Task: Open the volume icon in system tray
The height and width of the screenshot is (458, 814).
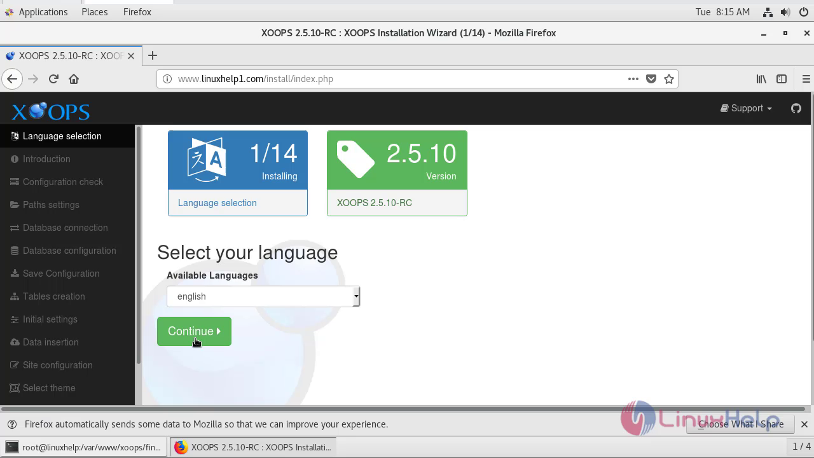Action: 785,12
